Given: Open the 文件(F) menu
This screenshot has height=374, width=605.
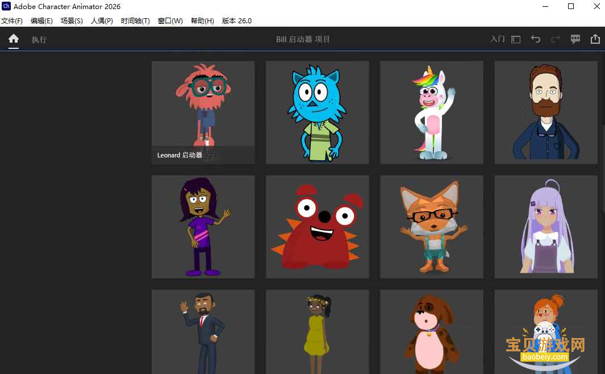Looking at the screenshot, I should pyautogui.click(x=12, y=21).
